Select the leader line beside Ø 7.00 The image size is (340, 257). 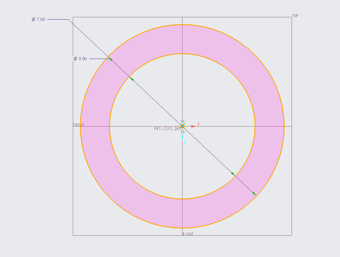click(x=58, y=20)
